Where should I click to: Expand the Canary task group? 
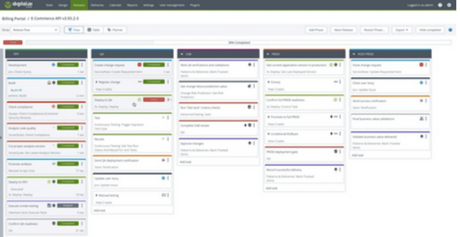click(x=269, y=82)
